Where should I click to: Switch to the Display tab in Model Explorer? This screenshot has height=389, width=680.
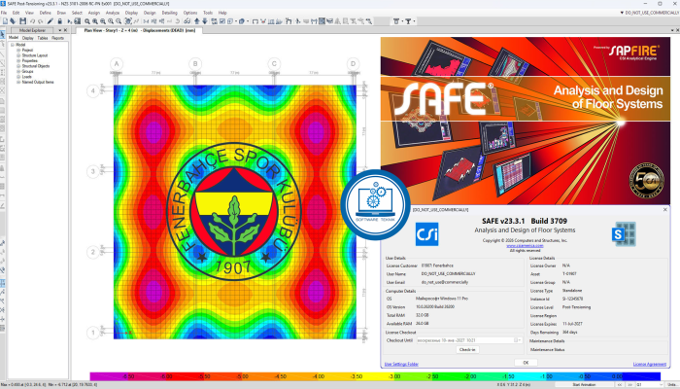pos(28,38)
